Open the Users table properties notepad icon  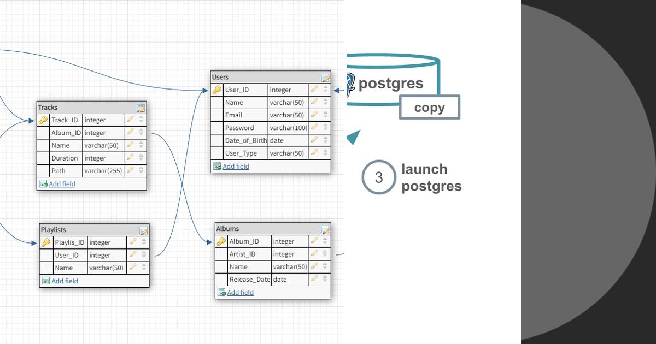tap(325, 77)
